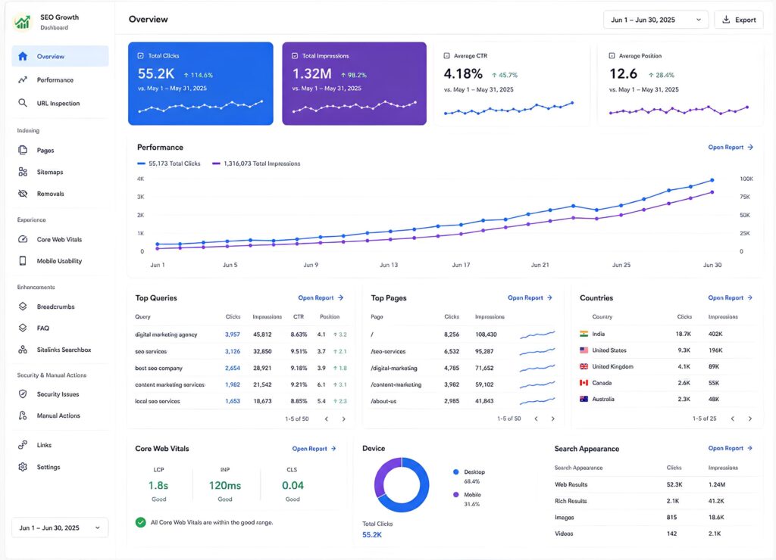The height and width of the screenshot is (560, 776).
Task: Click the Links chain icon
Action: coord(23,445)
